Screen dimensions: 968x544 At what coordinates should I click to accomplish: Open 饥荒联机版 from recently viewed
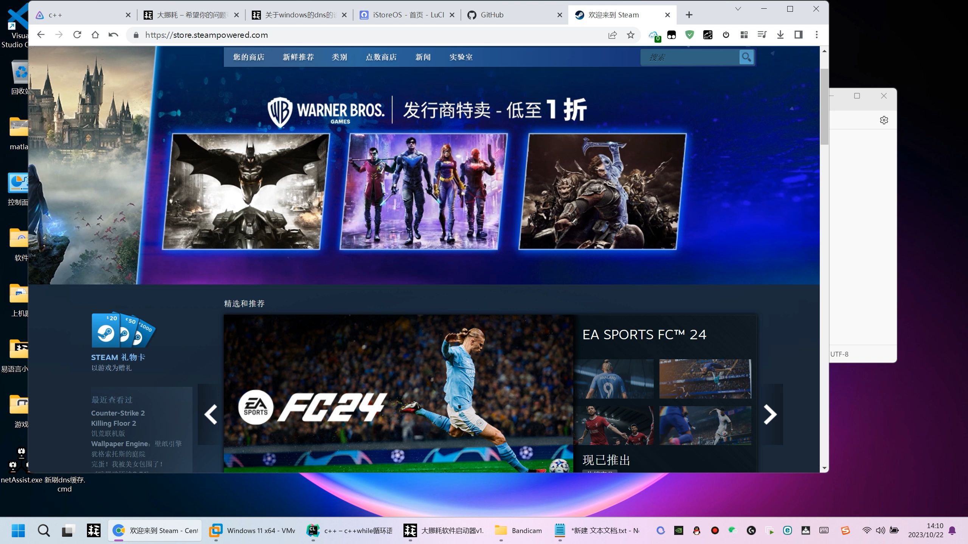(x=108, y=433)
